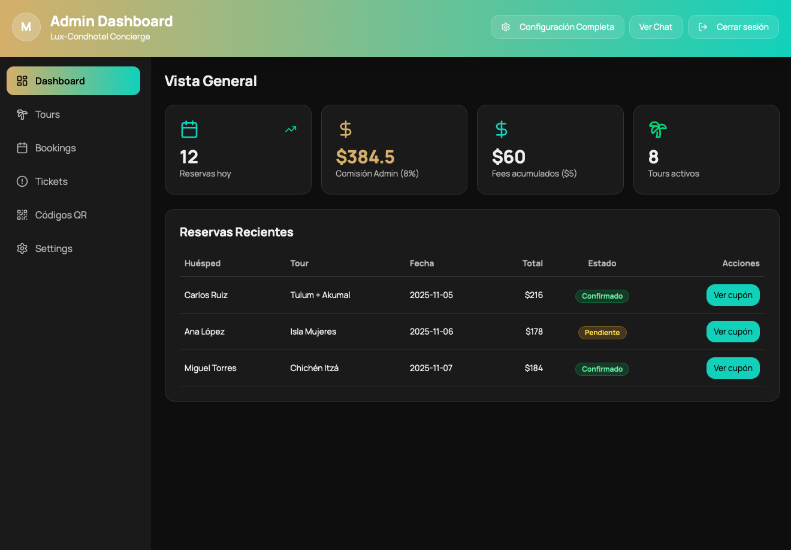Click Ver cupón for Ana López
The height and width of the screenshot is (550, 791).
click(x=733, y=332)
